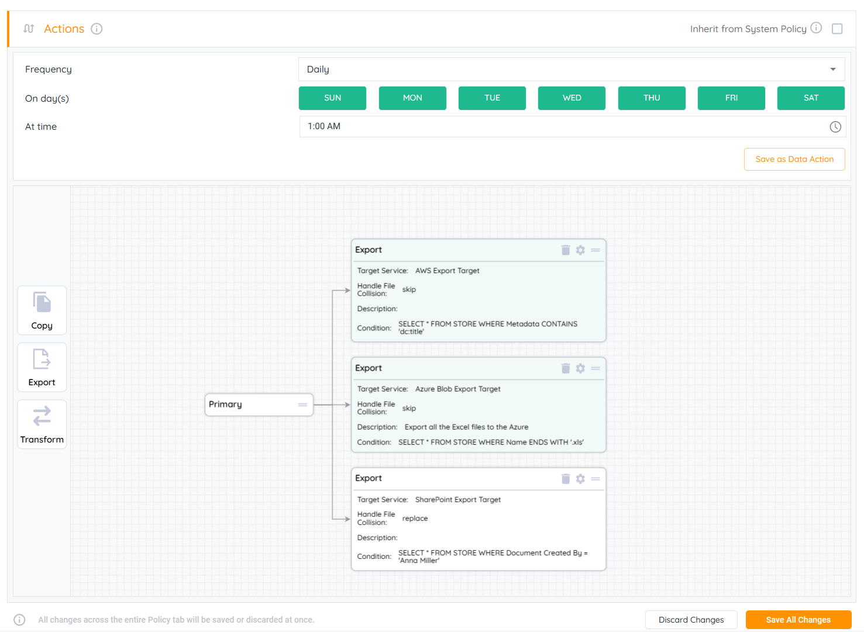The height and width of the screenshot is (632, 864).
Task: Click SharePoint Export node drag handle
Action: point(595,479)
